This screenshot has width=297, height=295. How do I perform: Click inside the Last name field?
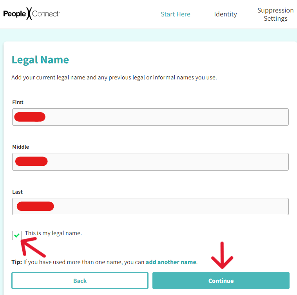(x=150, y=207)
